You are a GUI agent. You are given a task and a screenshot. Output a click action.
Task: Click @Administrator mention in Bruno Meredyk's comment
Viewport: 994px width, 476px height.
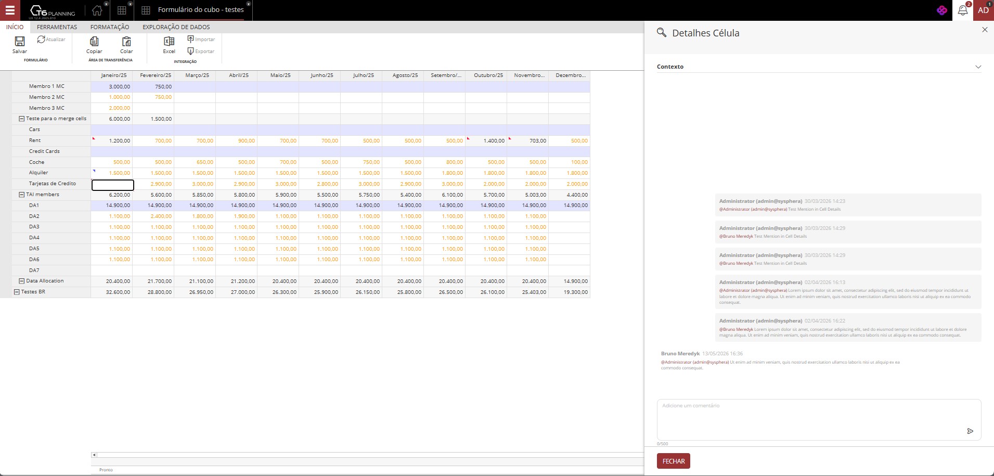tap(695, 362)
